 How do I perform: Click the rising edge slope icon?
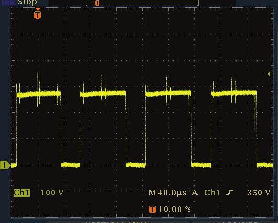pyautogui.click(x=229, y=193)
